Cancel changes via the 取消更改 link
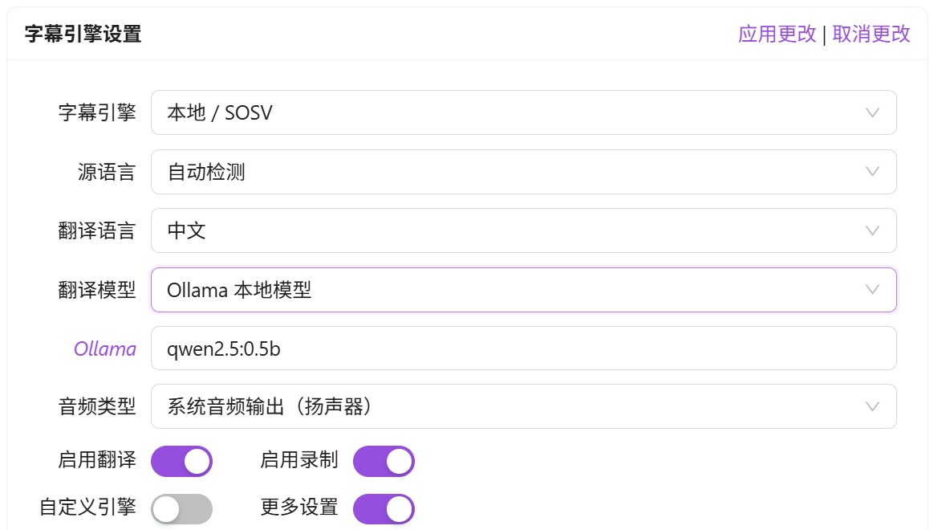This screenshot has width=942, height=530. pos(871,34)
